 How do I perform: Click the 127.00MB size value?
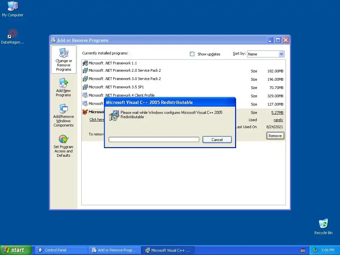point(275,104)
